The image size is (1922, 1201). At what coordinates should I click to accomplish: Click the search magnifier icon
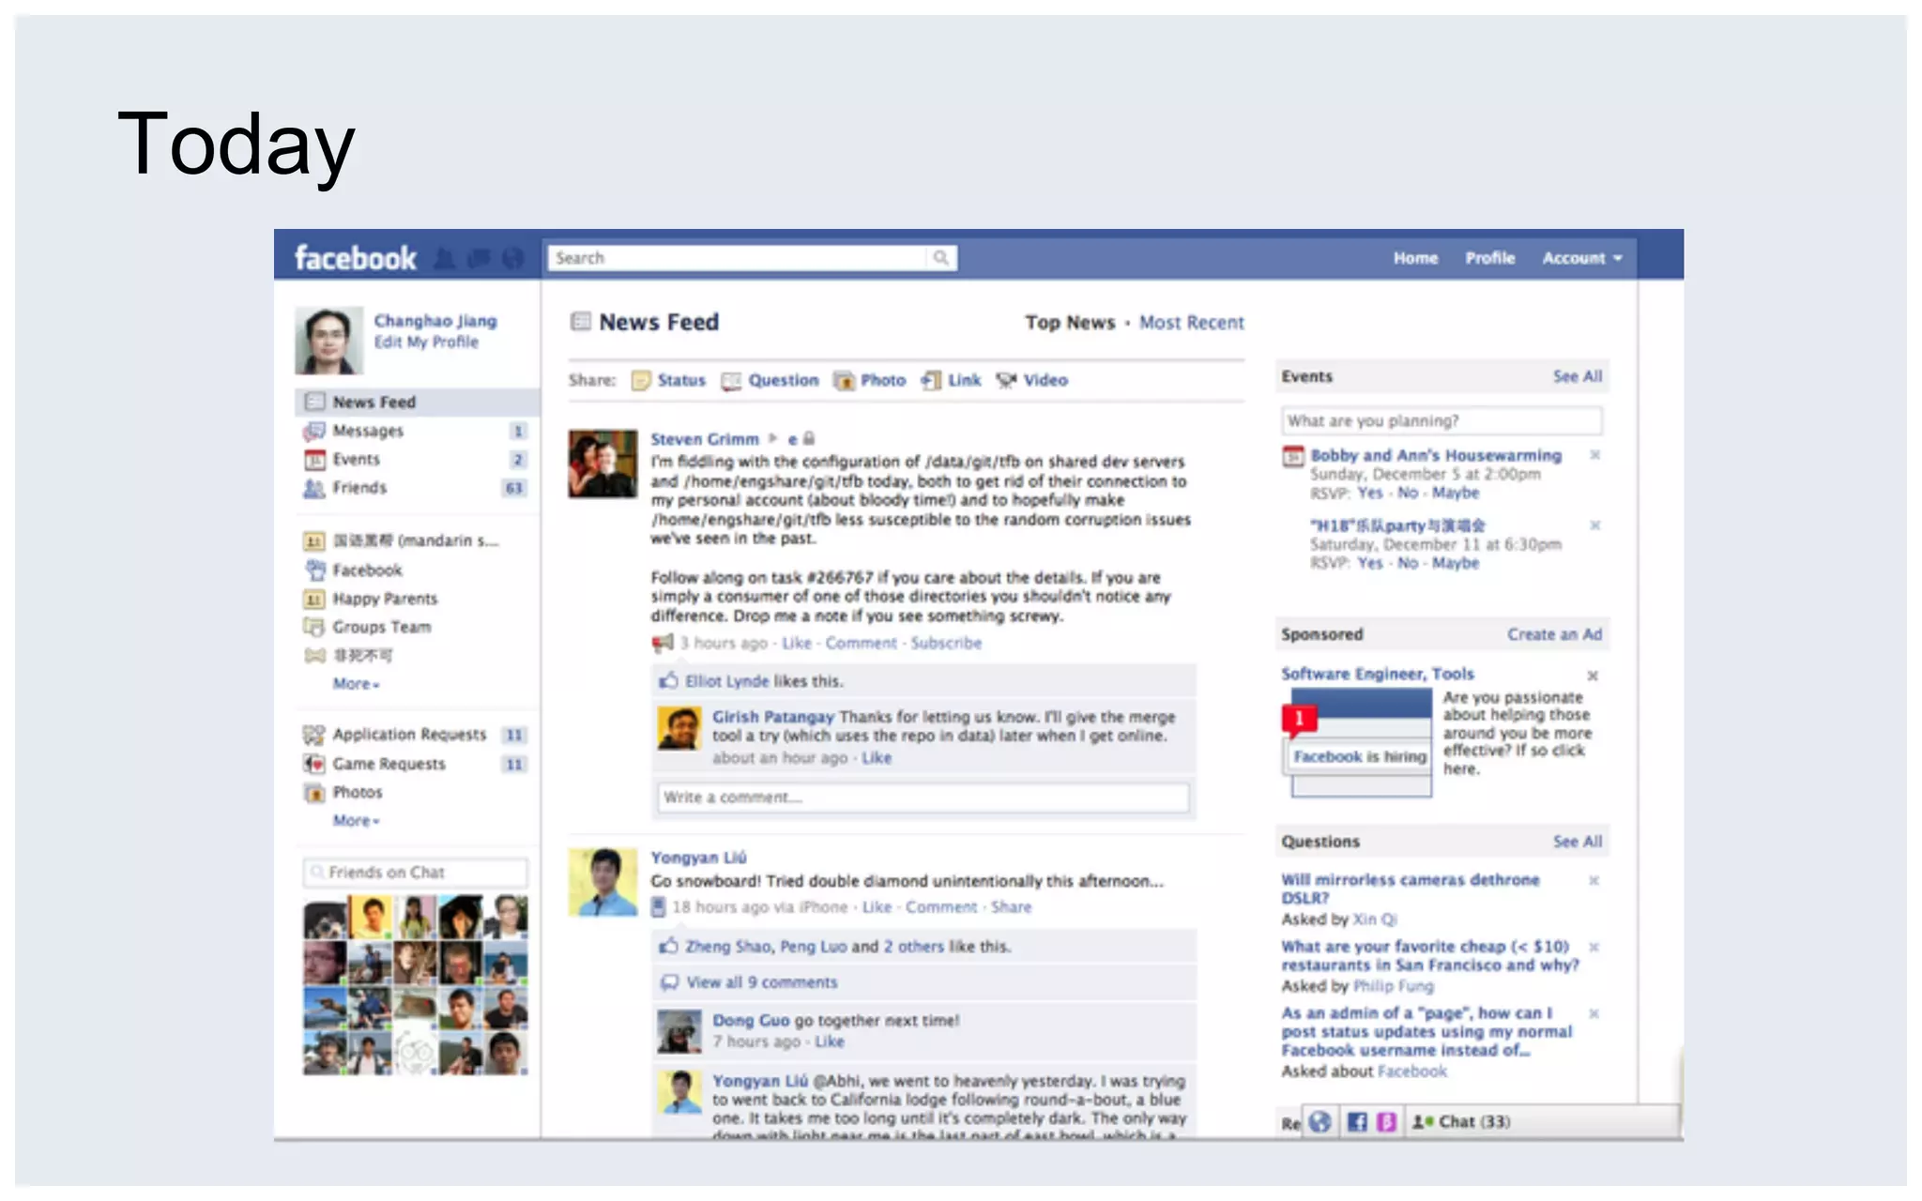click(940, 258)
